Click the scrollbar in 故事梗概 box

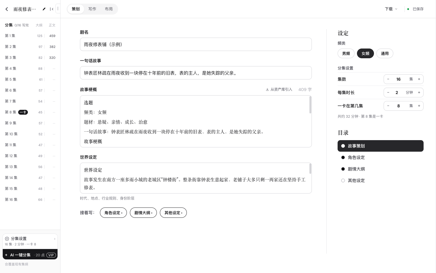[x=310, y=105]
